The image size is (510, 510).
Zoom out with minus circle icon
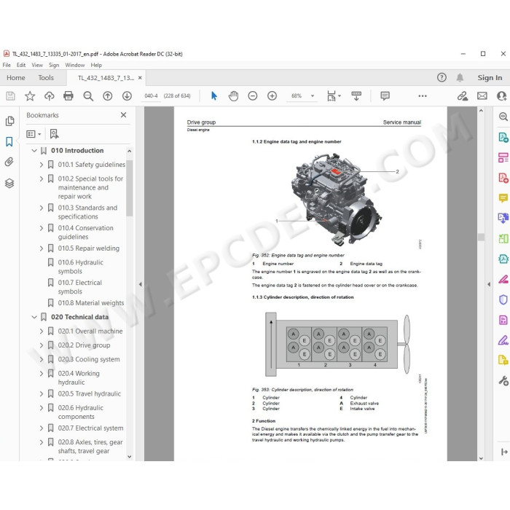point(253,96)
